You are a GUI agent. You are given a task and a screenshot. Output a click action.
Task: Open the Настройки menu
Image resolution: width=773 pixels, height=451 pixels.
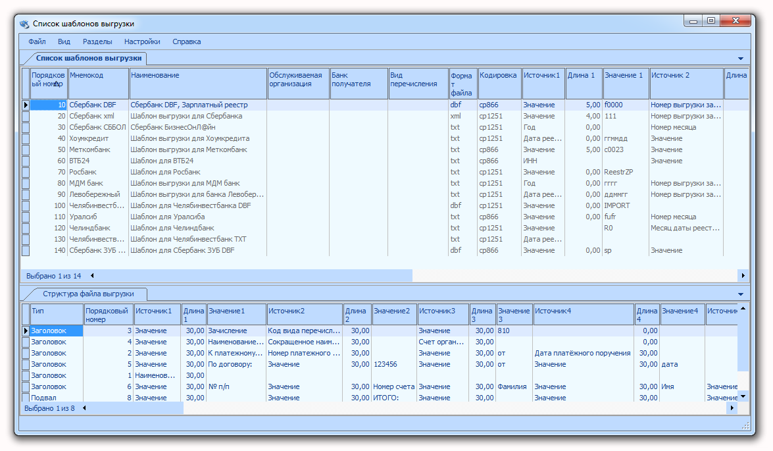coord(142,41)
